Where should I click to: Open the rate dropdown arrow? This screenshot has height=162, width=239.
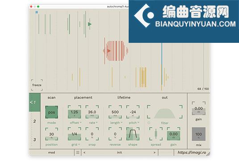click(96, 123)
